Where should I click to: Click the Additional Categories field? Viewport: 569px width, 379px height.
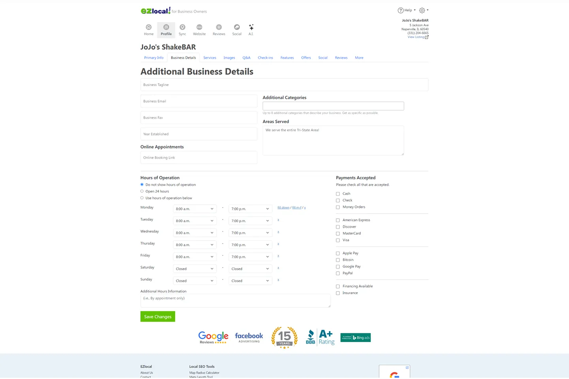coord(333,106)
